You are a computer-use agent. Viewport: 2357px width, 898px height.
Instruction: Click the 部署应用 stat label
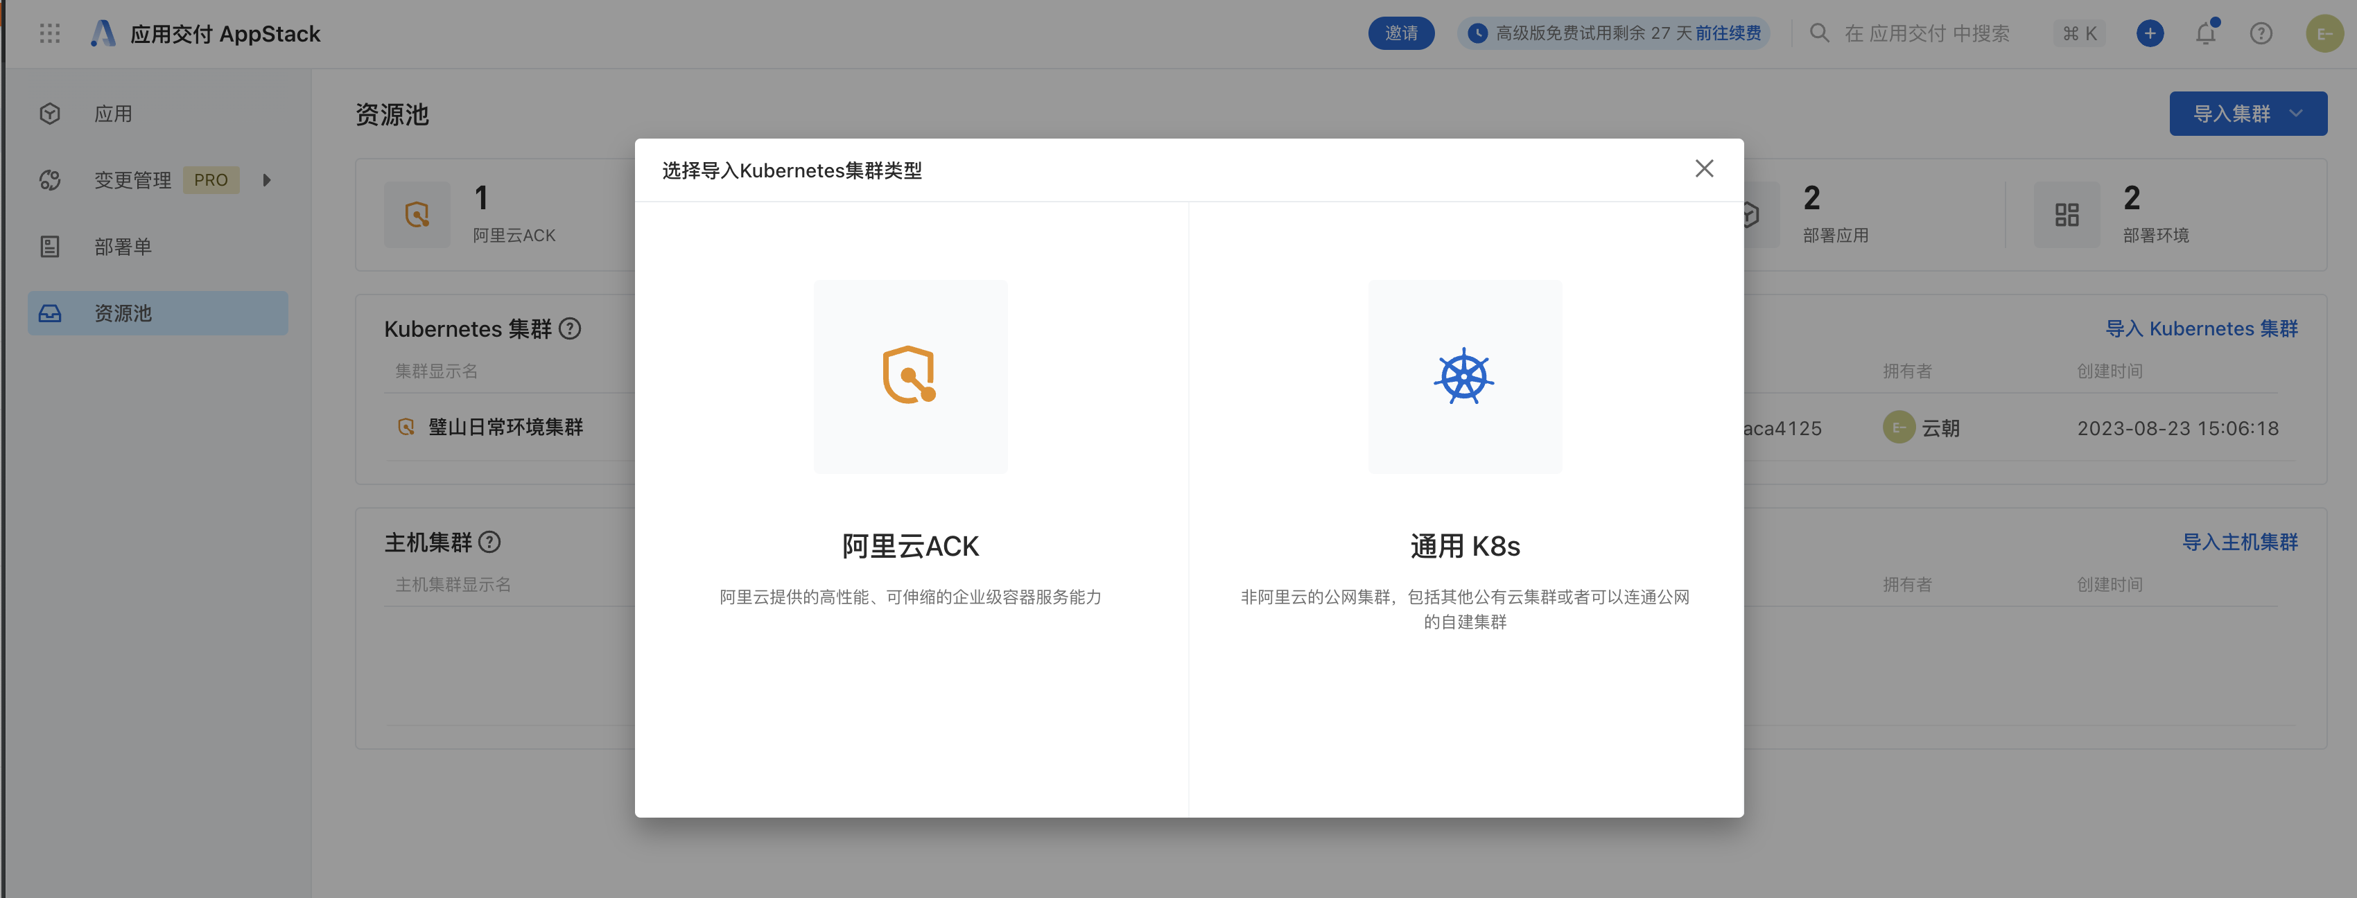tap(1836, 235)
